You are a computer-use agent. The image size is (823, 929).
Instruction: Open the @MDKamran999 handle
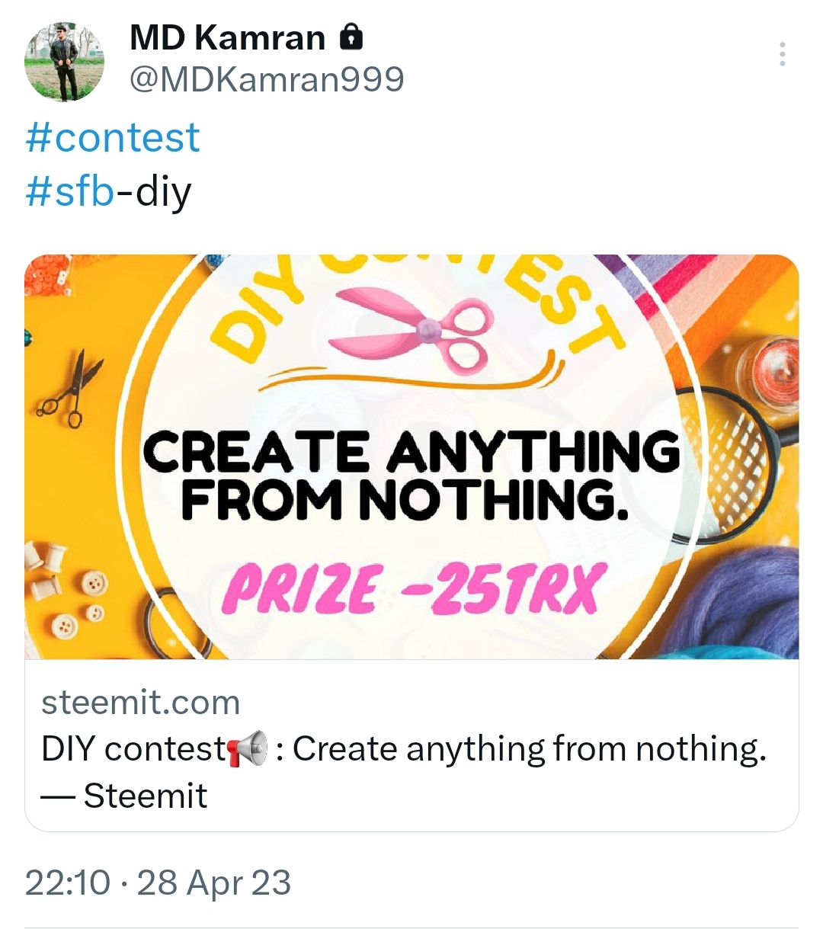[267, 79]
